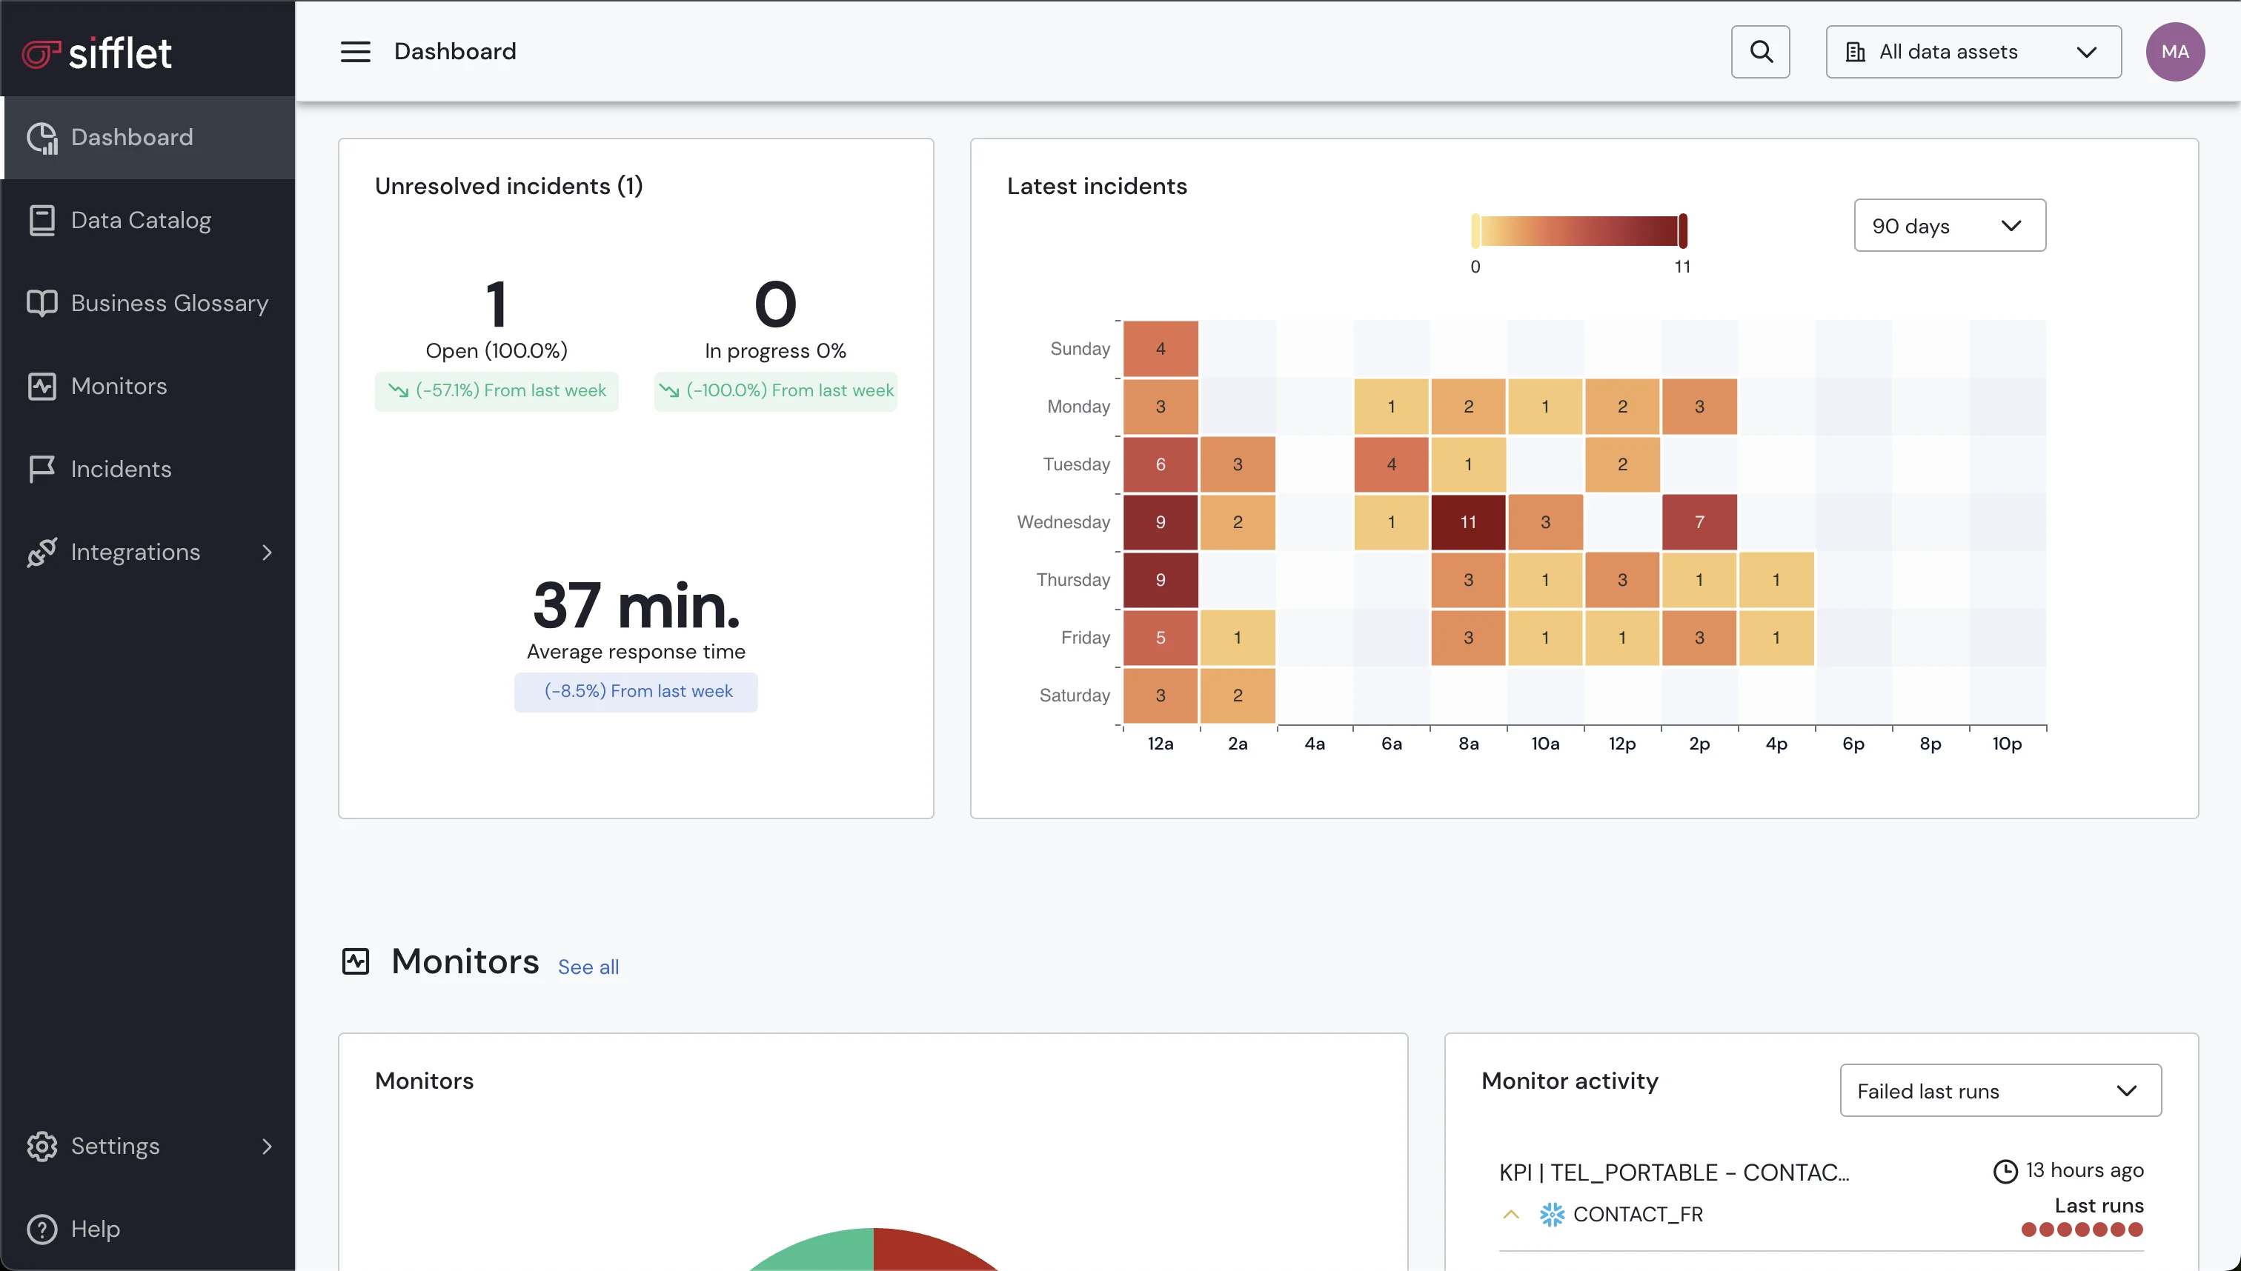Screen dimensions: 2241x1271
Task: Click the Latest incidents heading
Action: click(x=1097, y=186)
